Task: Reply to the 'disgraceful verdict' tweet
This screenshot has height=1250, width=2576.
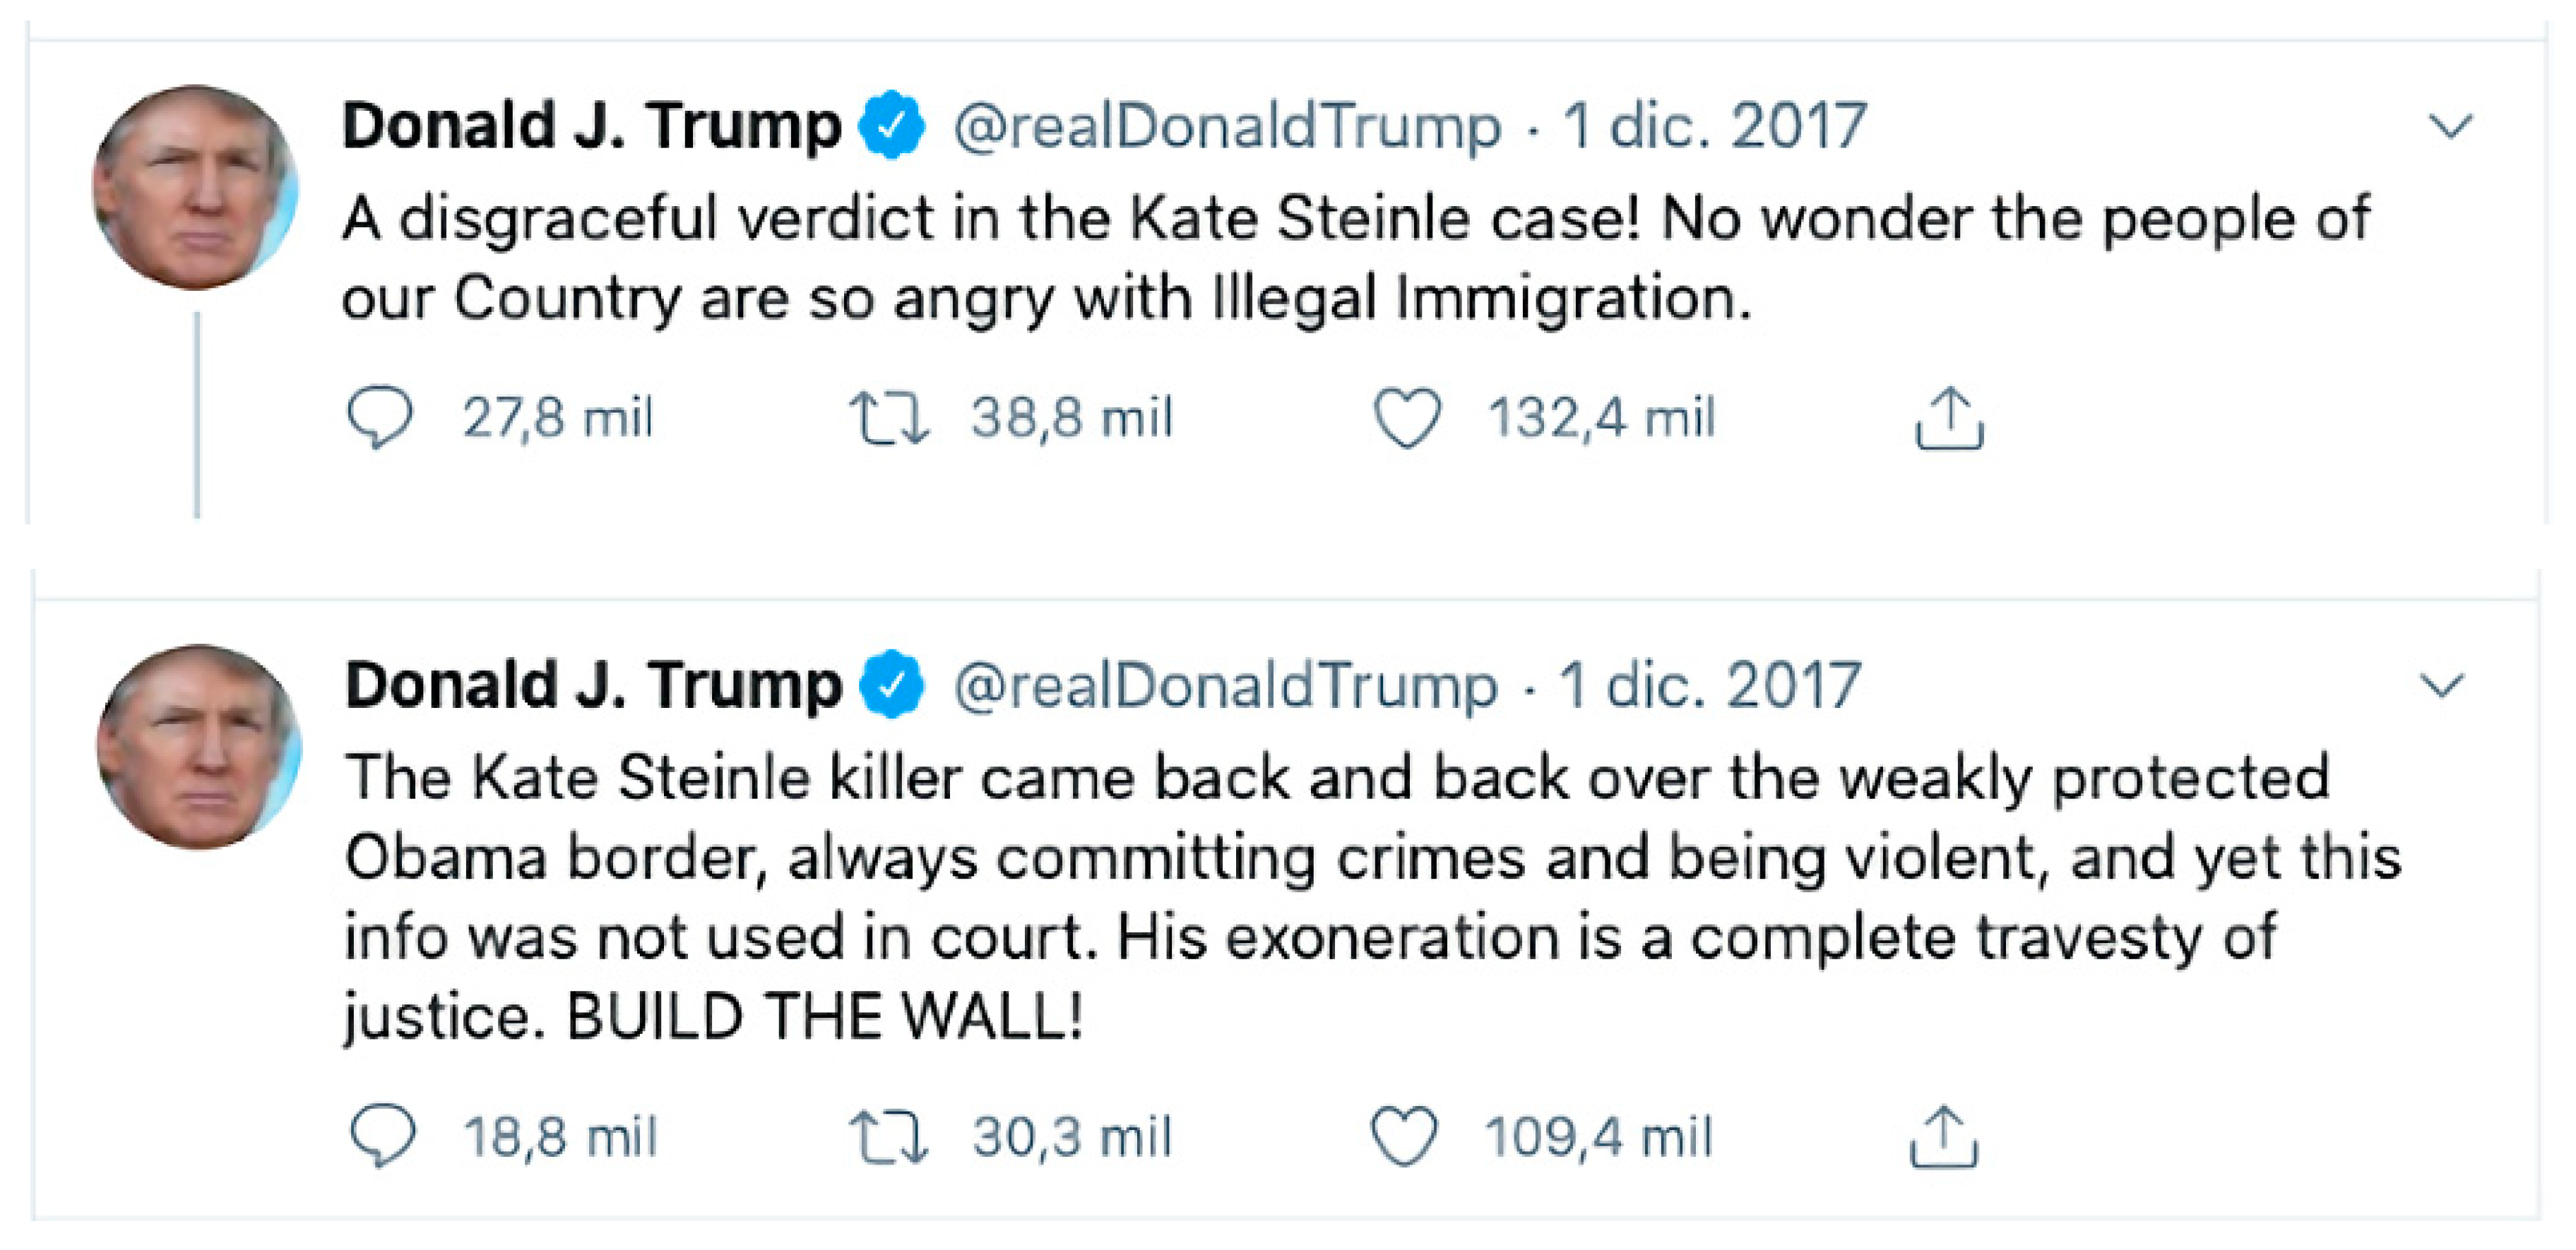Action: pyautogui.click(x=380, y=418)
